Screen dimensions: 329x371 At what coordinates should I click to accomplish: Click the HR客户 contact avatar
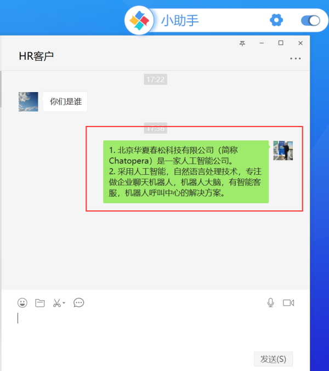point(29,102)
